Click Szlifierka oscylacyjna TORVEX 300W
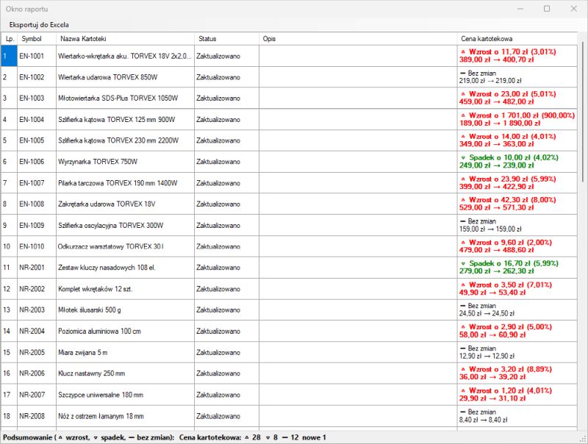588x444 pixels. click(x=125, y=226)
